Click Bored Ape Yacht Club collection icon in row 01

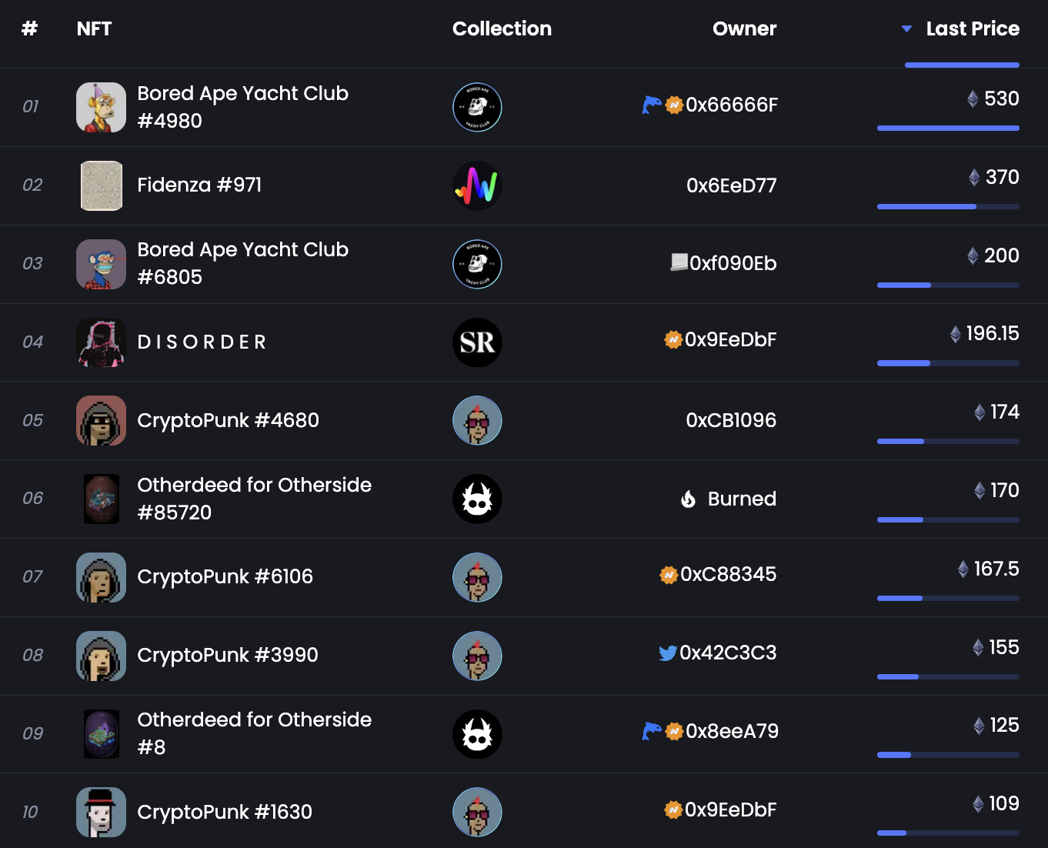[x=477, y=107]
